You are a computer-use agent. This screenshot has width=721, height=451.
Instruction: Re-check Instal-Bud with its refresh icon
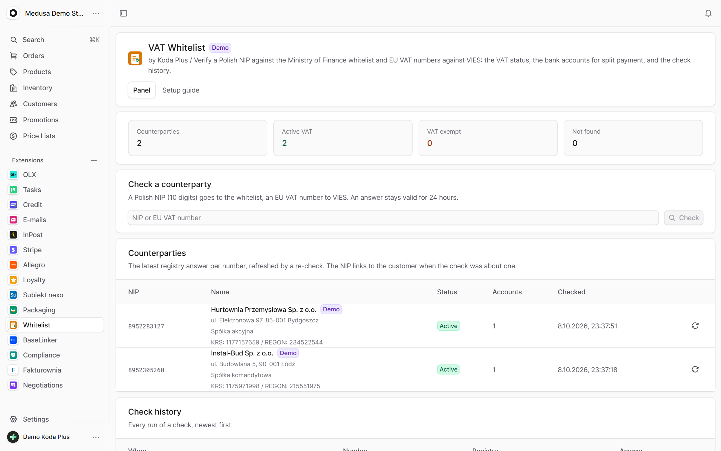click(695, 369)
